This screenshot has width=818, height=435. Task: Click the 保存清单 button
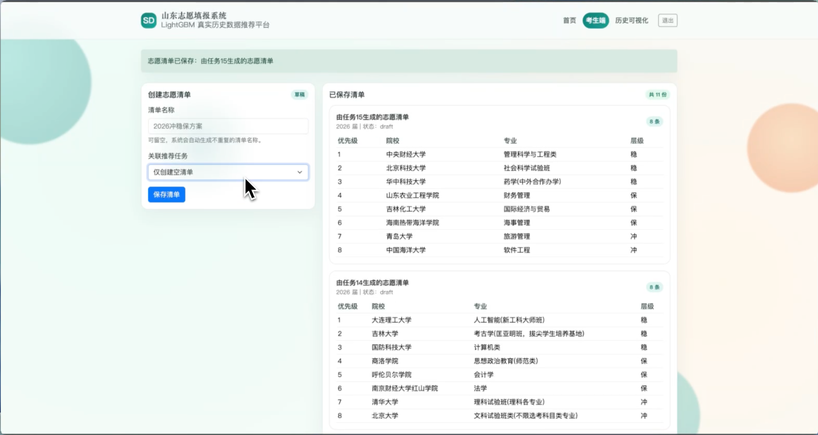click(166, 195)
